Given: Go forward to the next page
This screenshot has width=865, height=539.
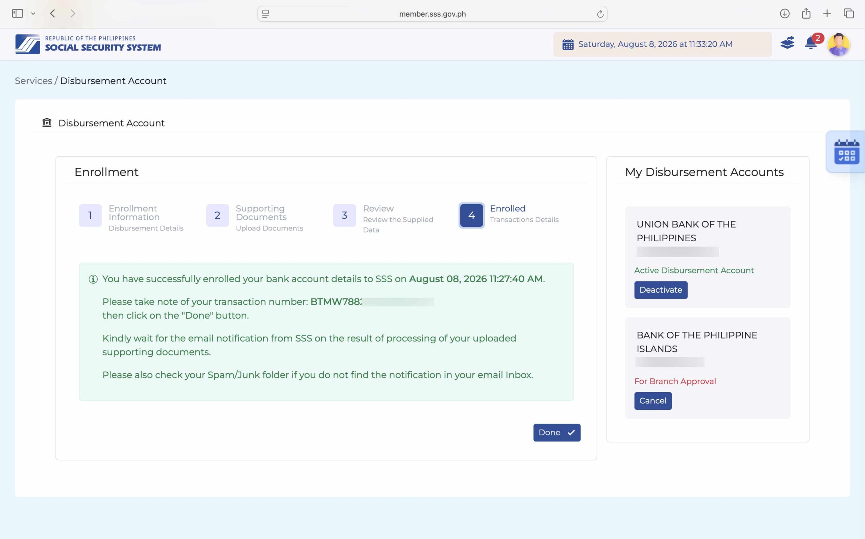Looking at the screenshot, I should coord(73,14).
